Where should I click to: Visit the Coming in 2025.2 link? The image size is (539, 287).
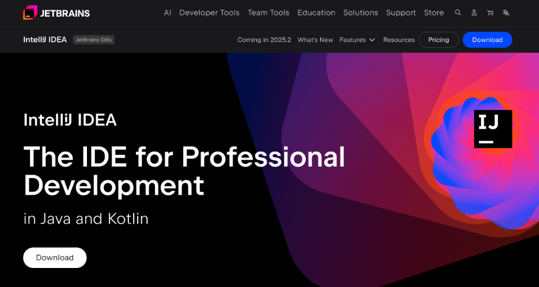coord(264,40)
